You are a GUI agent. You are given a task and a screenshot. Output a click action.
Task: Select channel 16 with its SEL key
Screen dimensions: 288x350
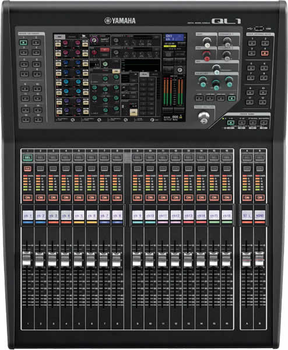click(x=227, y=157)
